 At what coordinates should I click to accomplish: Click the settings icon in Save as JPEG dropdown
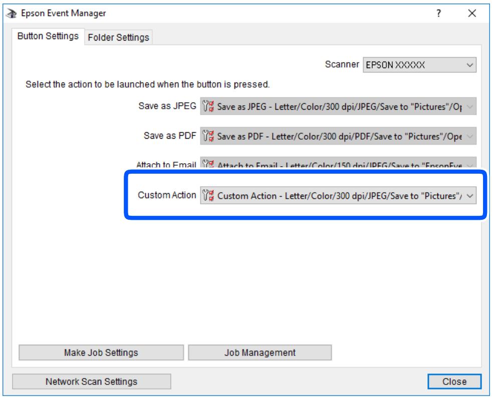[208, 106]
